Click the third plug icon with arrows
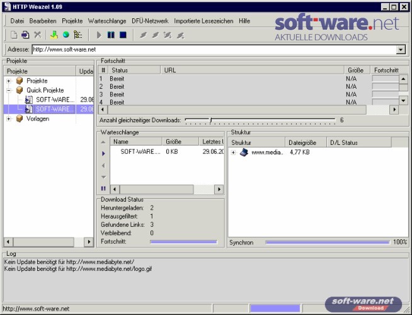Image resolution: width=412 pixels, height=315 pixels. click(x=168, y=35)
